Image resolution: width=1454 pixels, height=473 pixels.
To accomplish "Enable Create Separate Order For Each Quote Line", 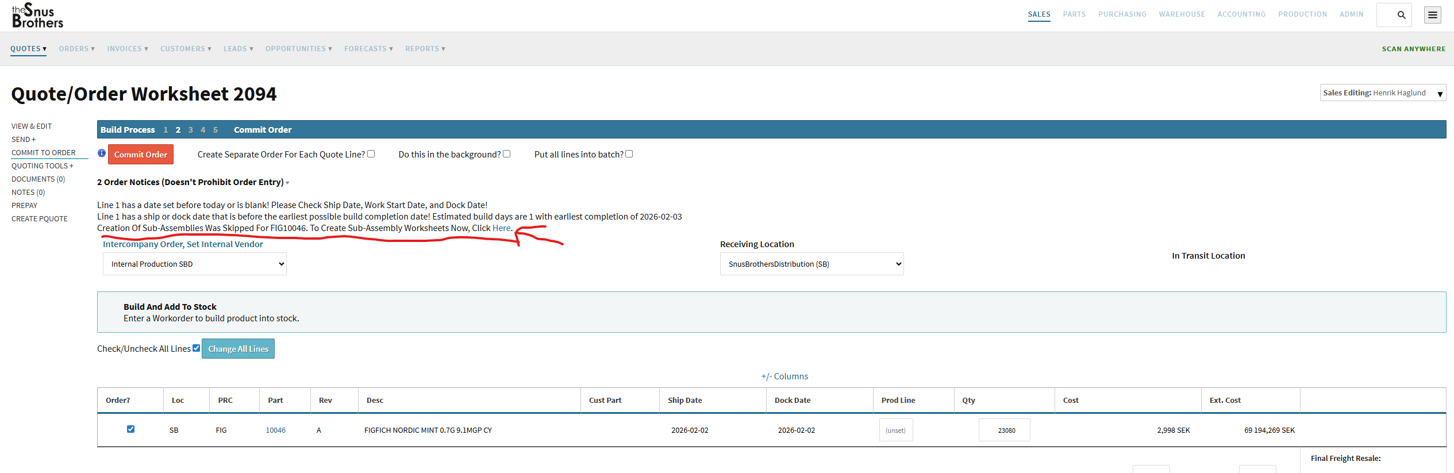I will (371, 154).
